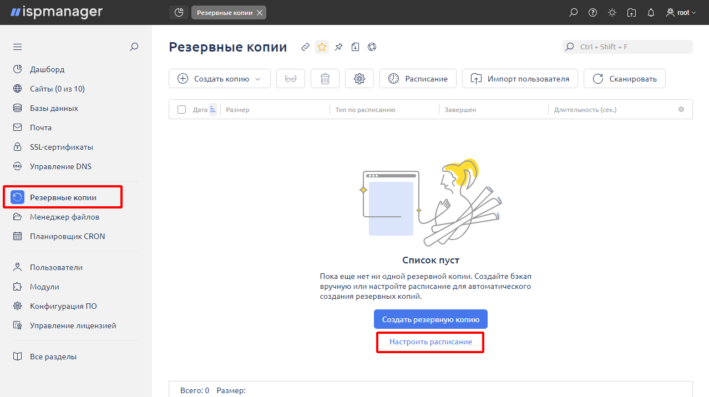This screenshot has height=397, width=709.
Task: Open notifications bell in top bar
Action: (651, 13)
